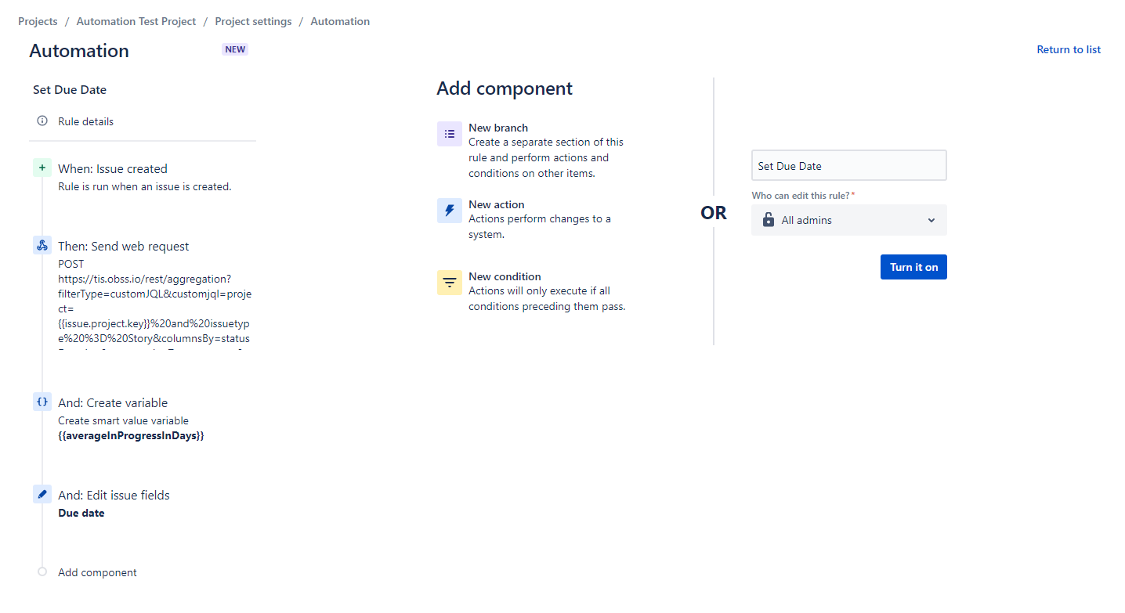Navigate to Project settings breadcrumb
Viewport: 1125px width, 613px height.
[x=253, y=21]
